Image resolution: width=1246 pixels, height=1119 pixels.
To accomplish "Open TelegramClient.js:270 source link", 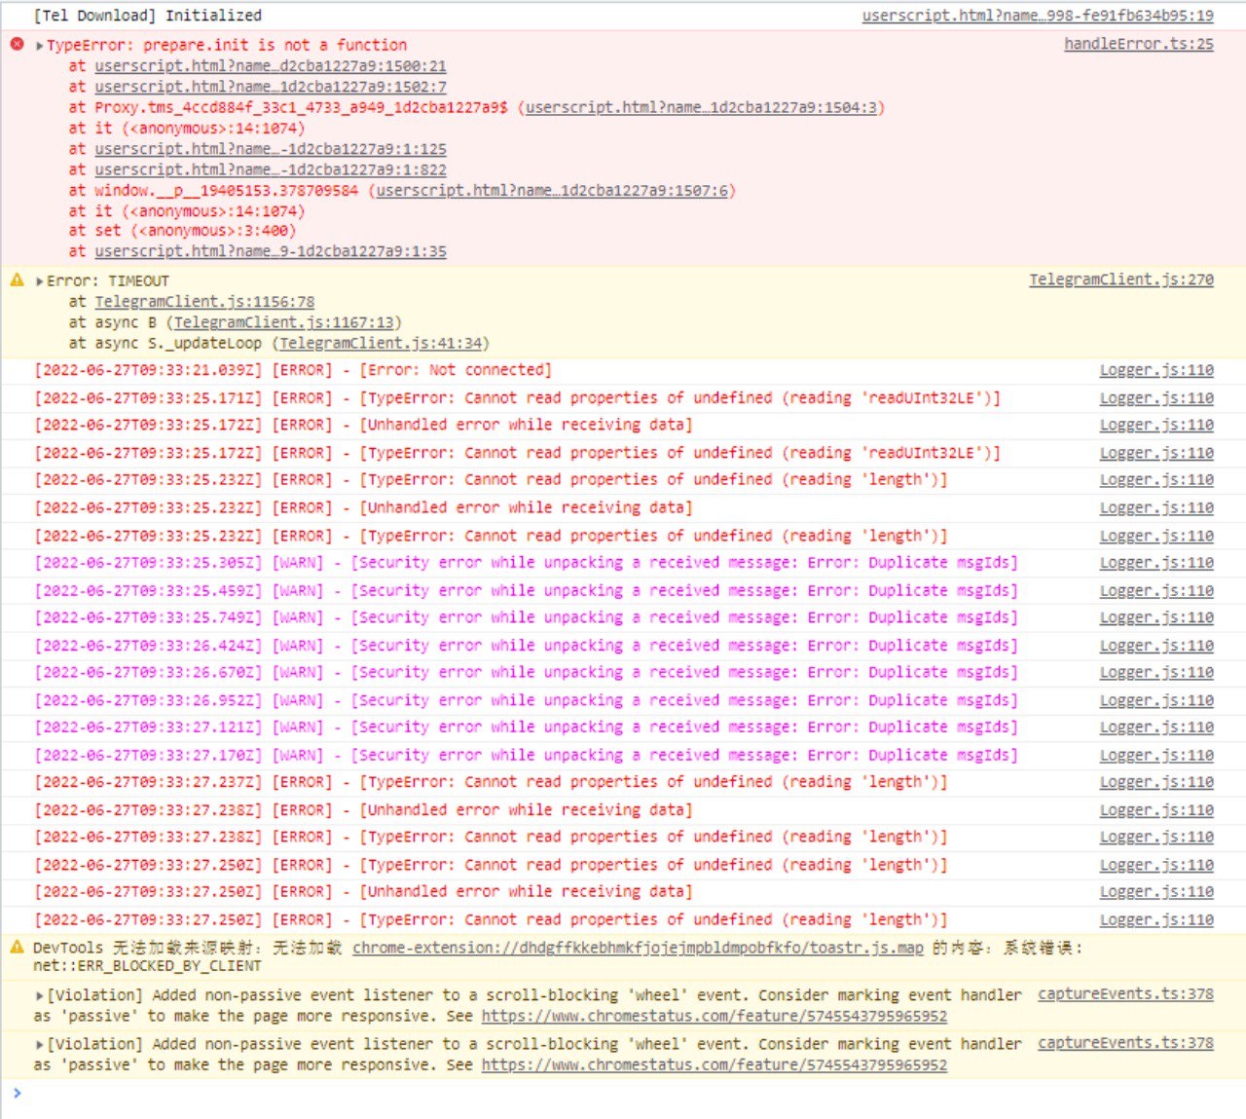I will [x=1121, y=280].
